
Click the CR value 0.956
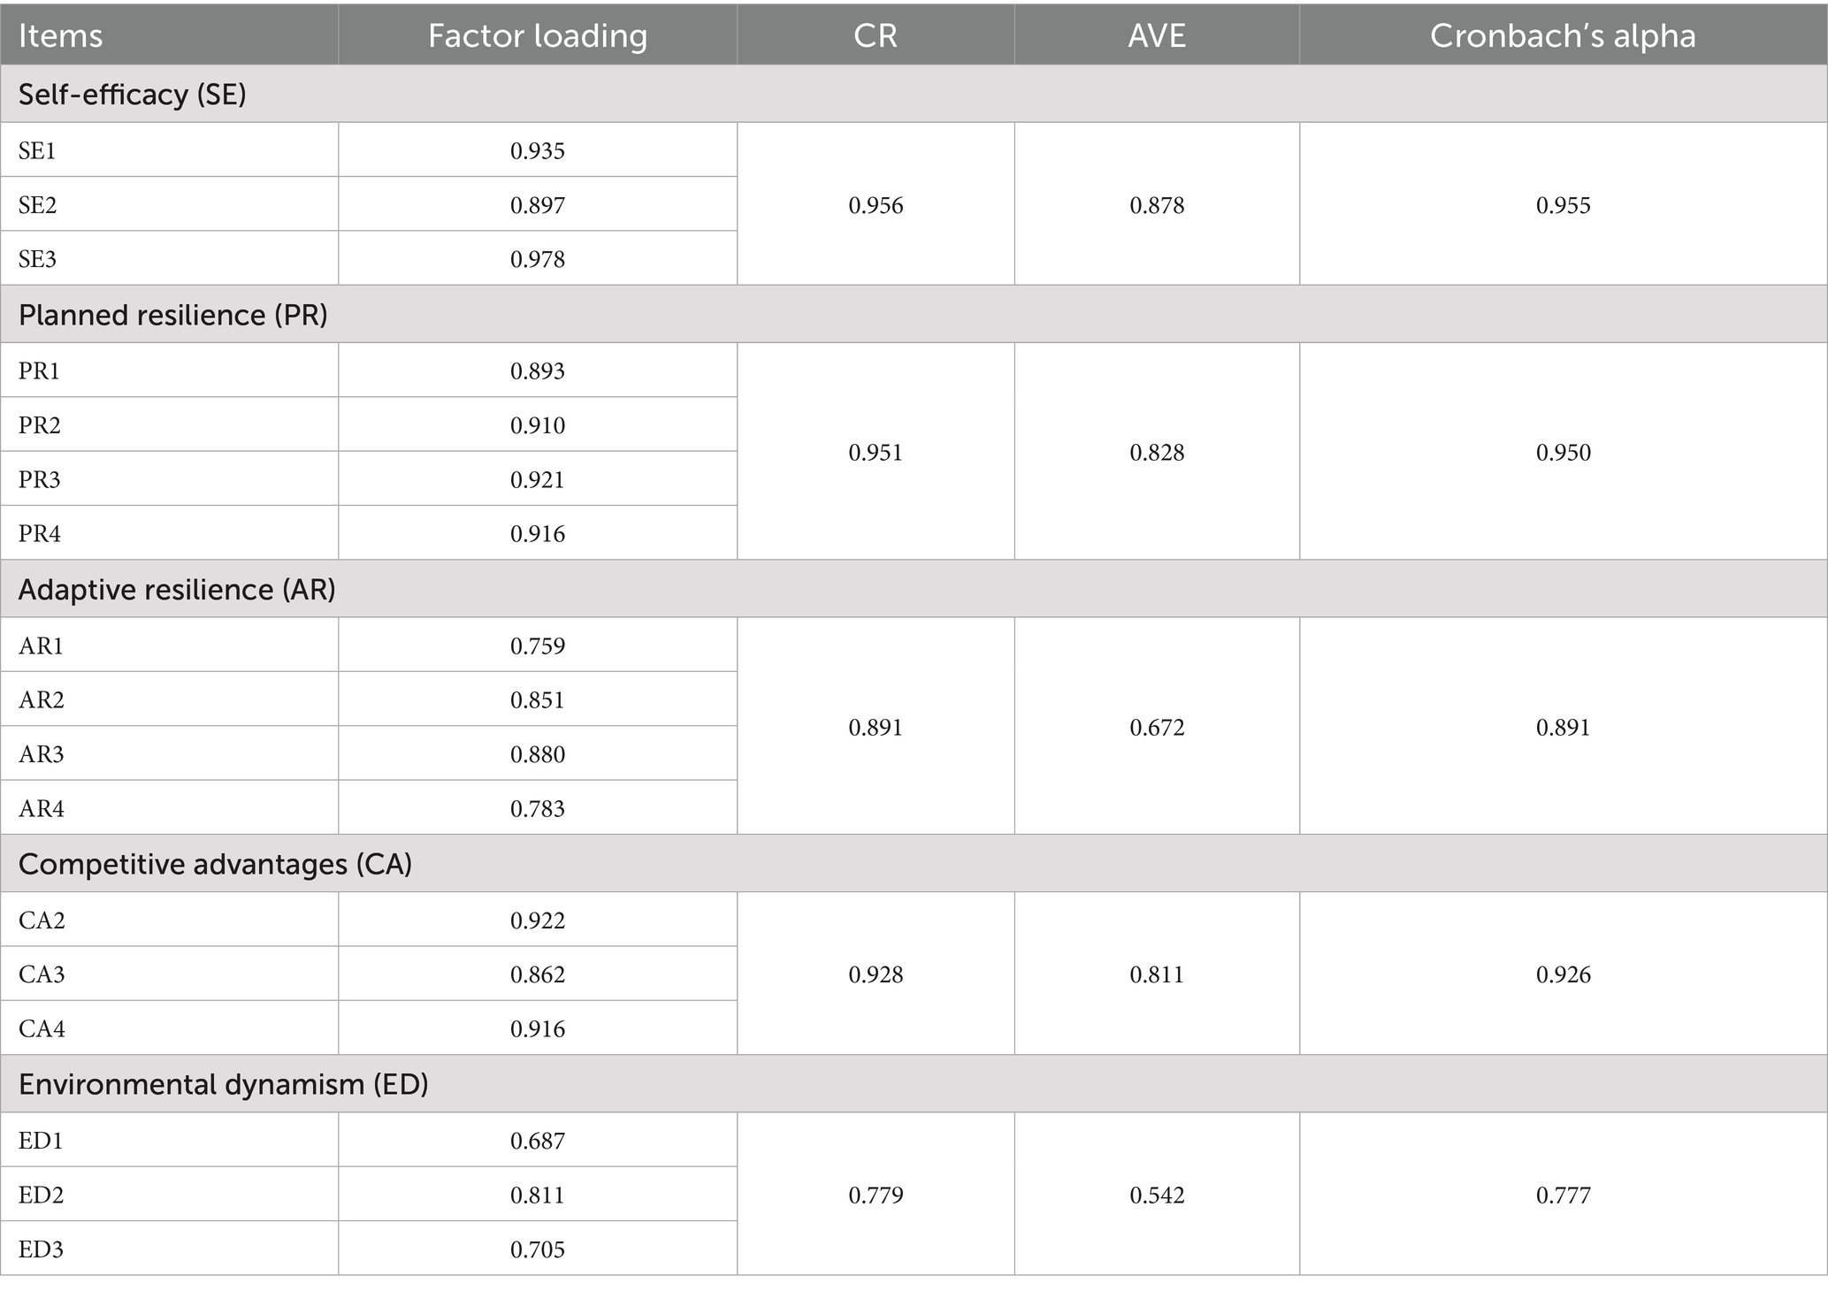pos(876,205)
